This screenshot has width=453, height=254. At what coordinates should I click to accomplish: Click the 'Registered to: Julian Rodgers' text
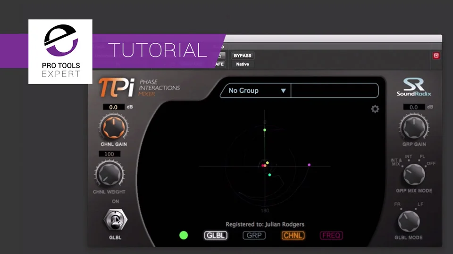point(265,224)
